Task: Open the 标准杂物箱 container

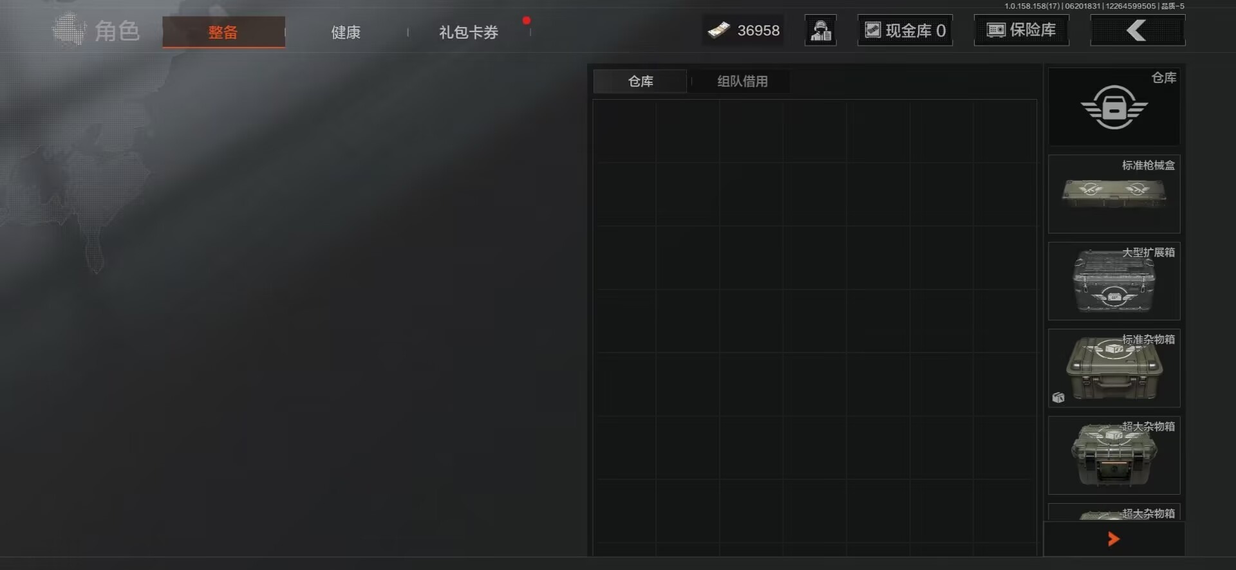Action: point(1114,368)
